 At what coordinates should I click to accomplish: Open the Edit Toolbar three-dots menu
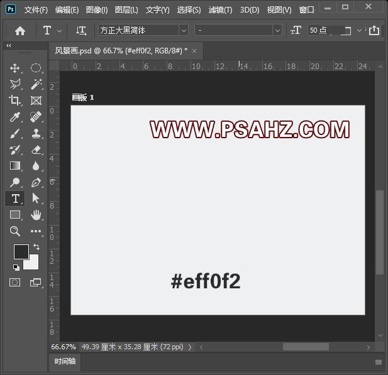click(x=36, y=231)
